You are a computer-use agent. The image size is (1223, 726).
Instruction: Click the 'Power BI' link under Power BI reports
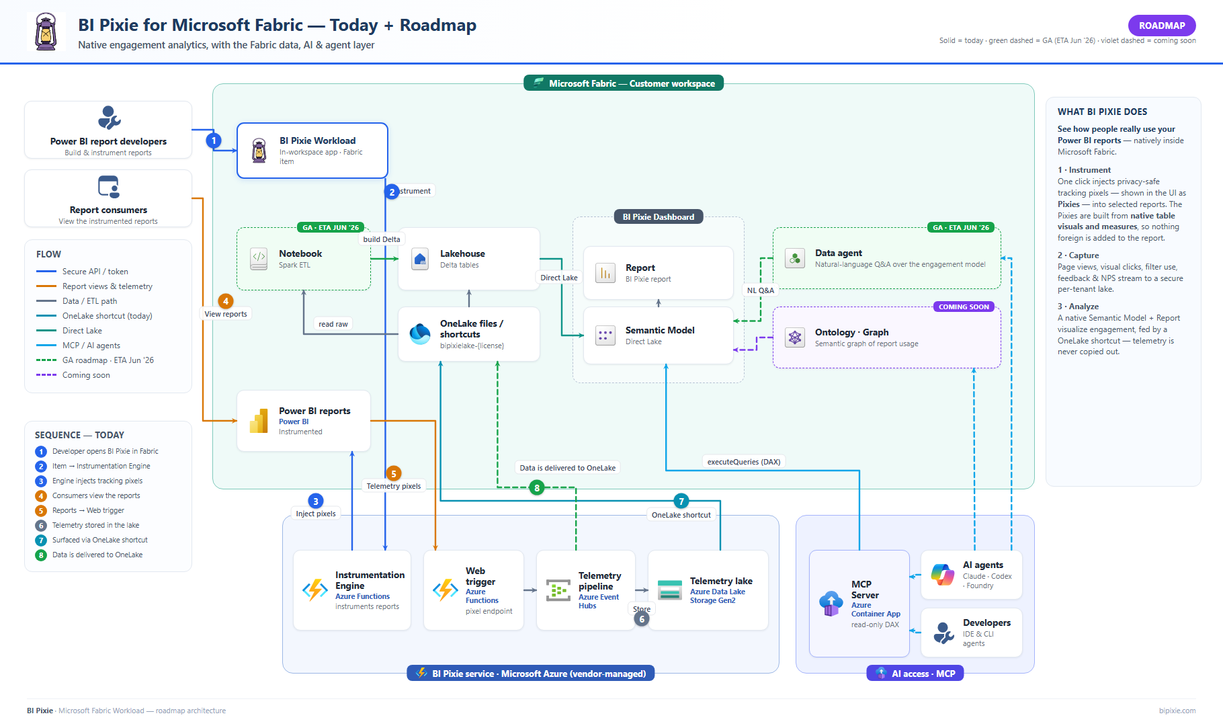(x=294, y=421)
